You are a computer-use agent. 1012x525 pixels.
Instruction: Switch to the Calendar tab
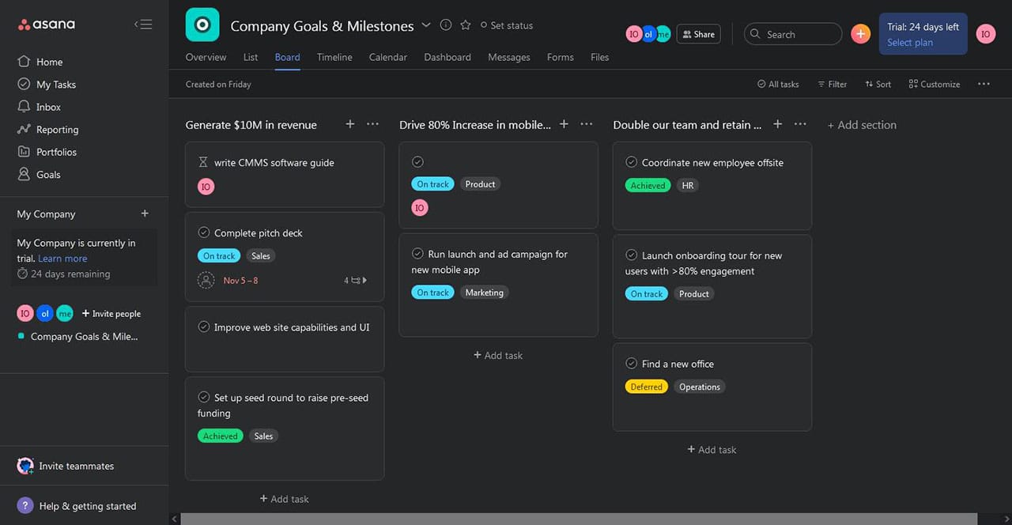click(x=388, y=57)
